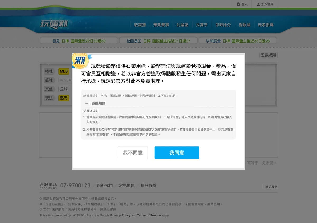Screen dimensions: 317x223
Task: Click the 登入 link
Action: (245, 4)
